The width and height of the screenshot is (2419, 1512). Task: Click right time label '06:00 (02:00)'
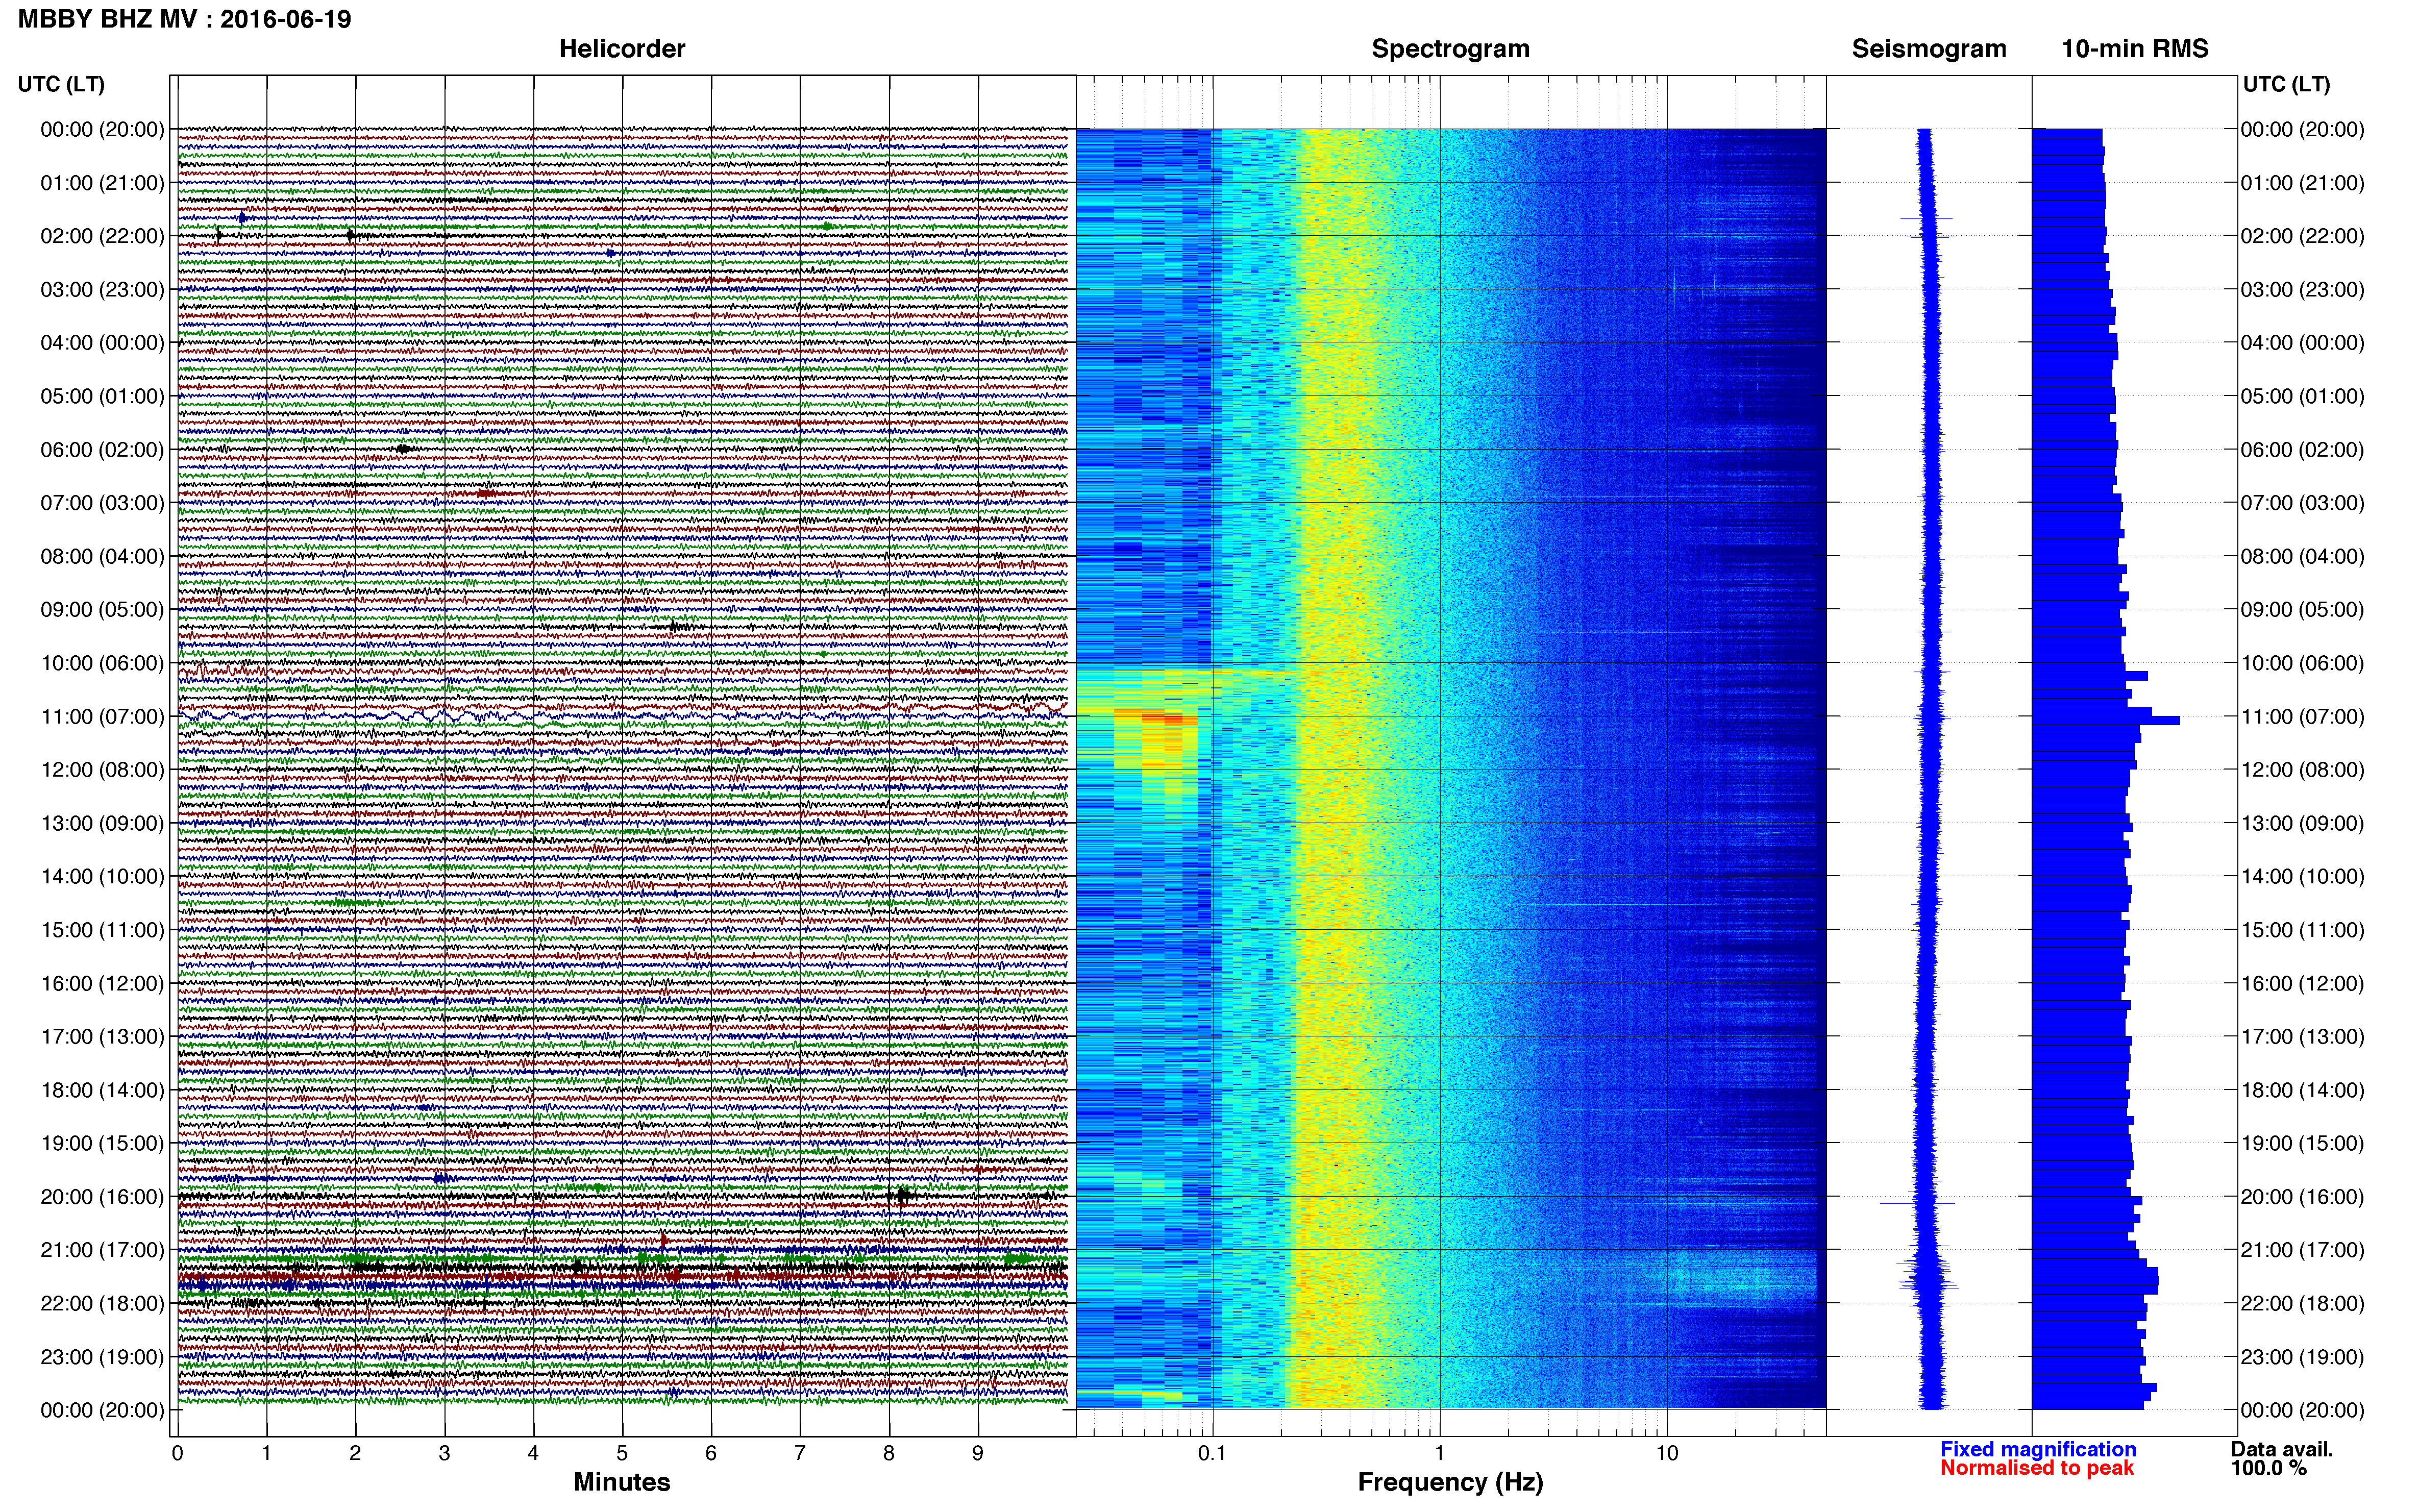tap(2302, 450)
